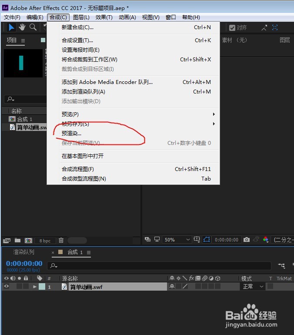Click the motion blur column icon
The height and width of the screenshot is (335, 294).
(204, 278)
